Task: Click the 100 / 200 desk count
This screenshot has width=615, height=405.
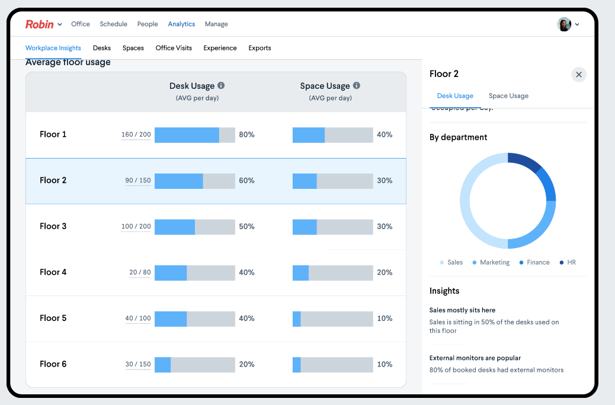Action: (136, 226)
